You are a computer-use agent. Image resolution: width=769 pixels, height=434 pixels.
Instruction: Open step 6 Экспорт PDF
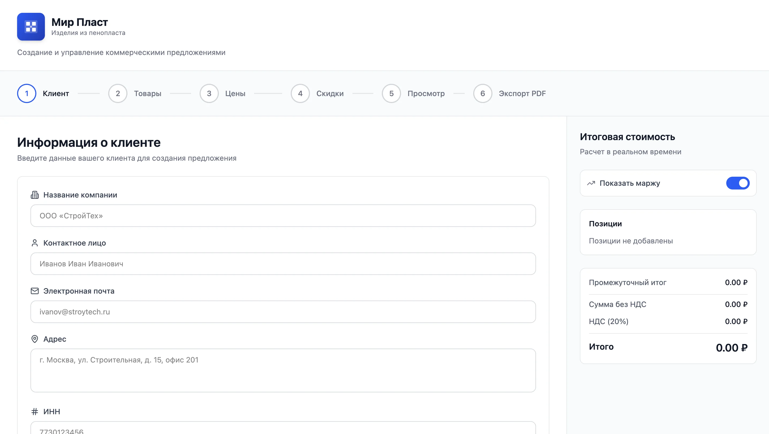point(482,93)
